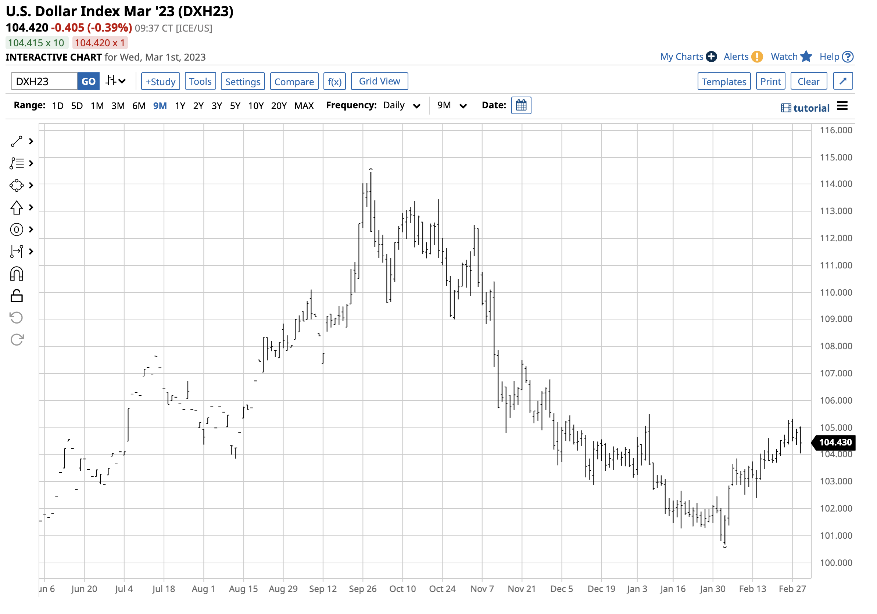Select the polygon shape drawing tool

coord(17,185)
